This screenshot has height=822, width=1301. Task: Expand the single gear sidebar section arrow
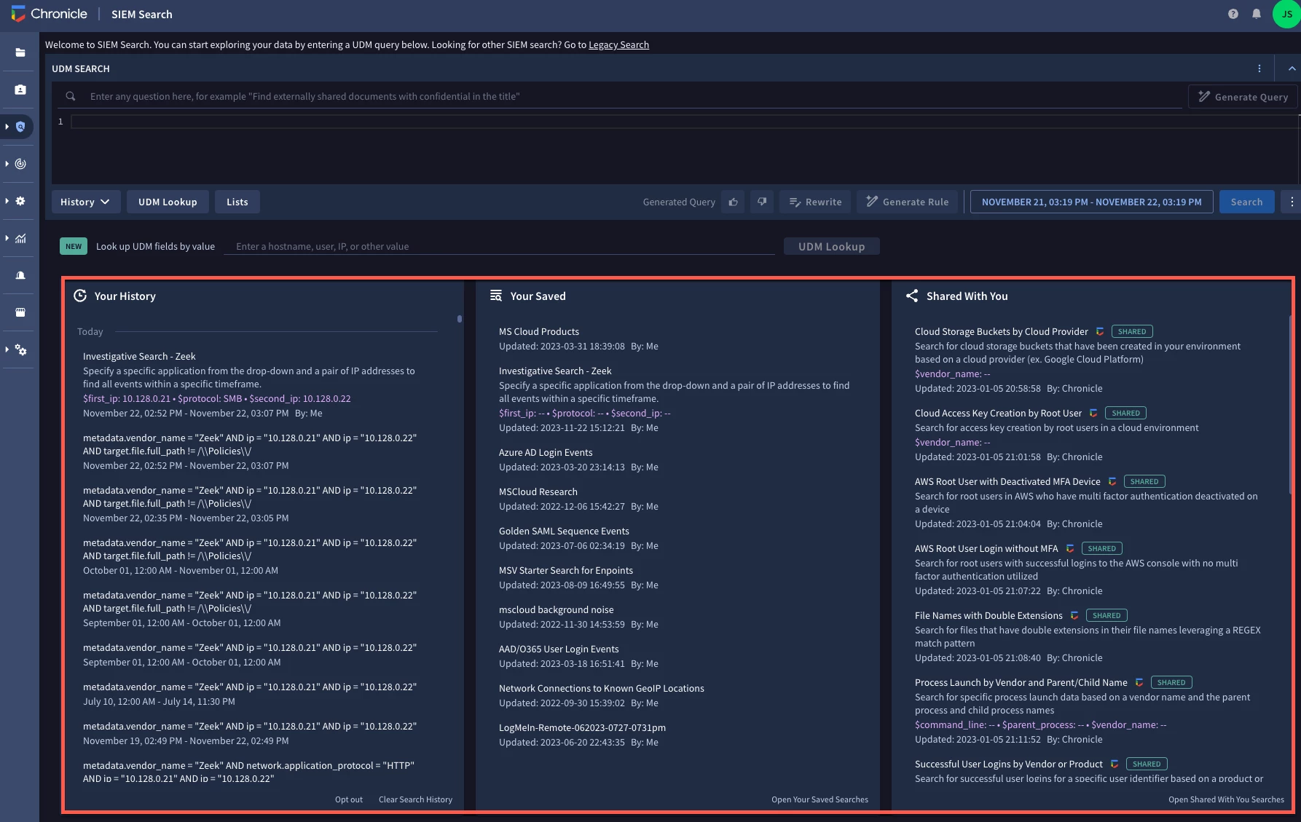(x=7, y=201)
